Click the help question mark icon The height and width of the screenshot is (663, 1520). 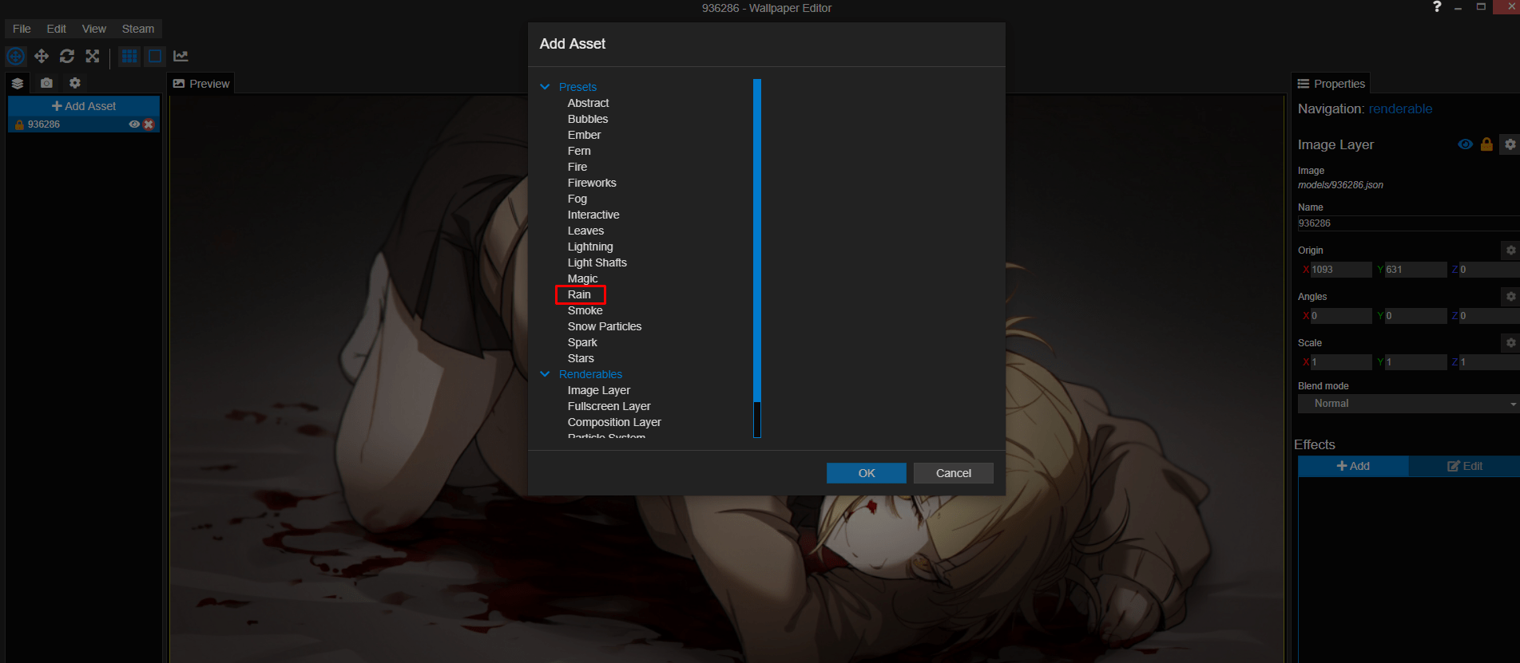[x=1437, y=7]
